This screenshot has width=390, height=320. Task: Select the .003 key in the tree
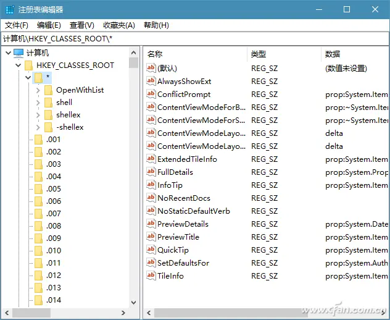click(x=54, y=164)
